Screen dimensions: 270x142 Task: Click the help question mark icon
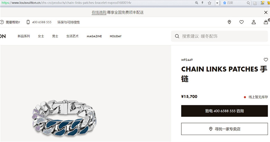point(2,22)
